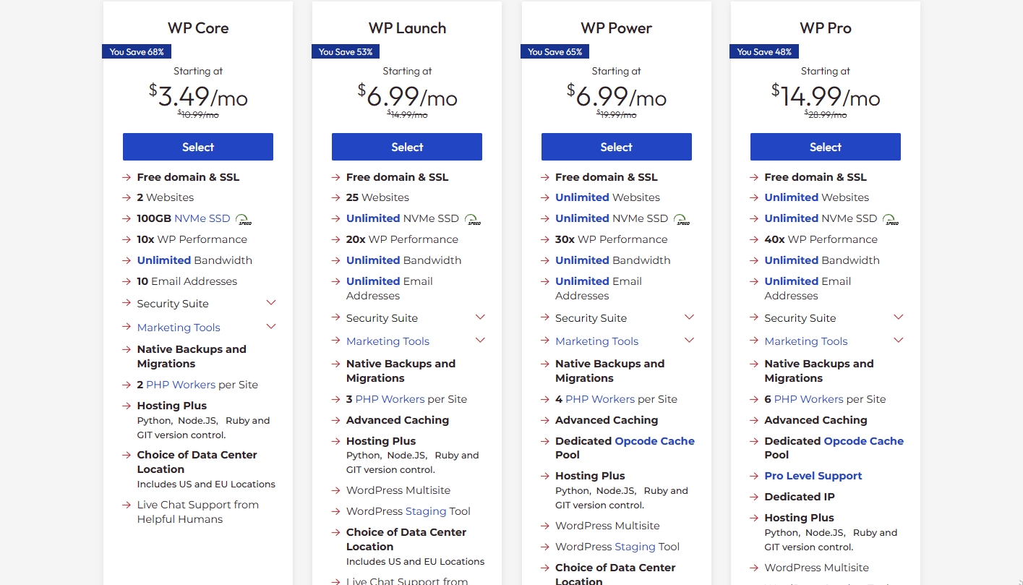Click the arrow icon before Advanced Caching in WP Launch
Viewport: 1023px width, 585px height.
pos(335,420)
